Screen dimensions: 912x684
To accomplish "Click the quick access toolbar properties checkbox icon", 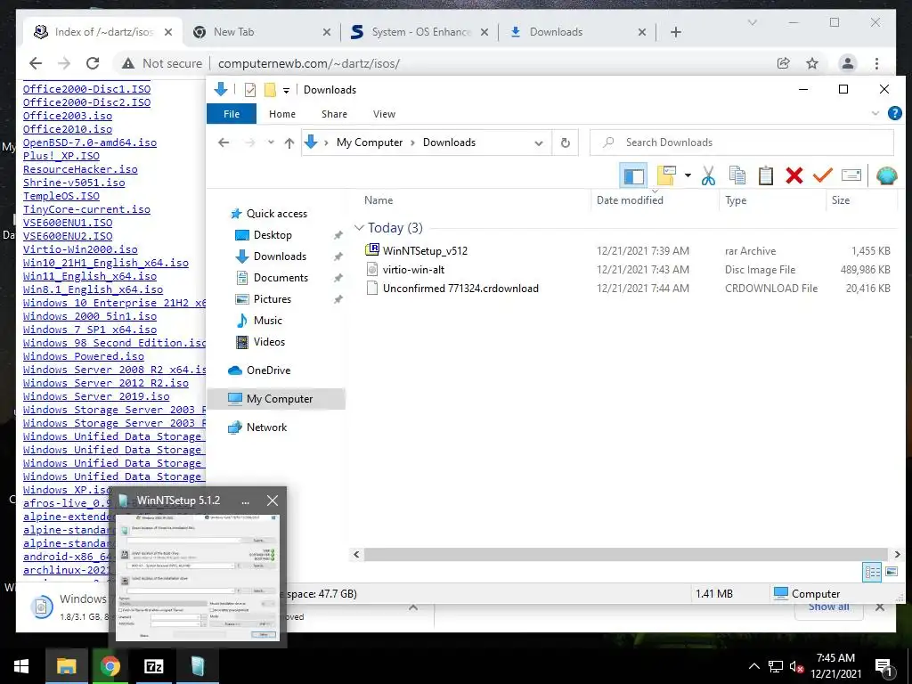I will pyautogui.click(x=250, y=90).
